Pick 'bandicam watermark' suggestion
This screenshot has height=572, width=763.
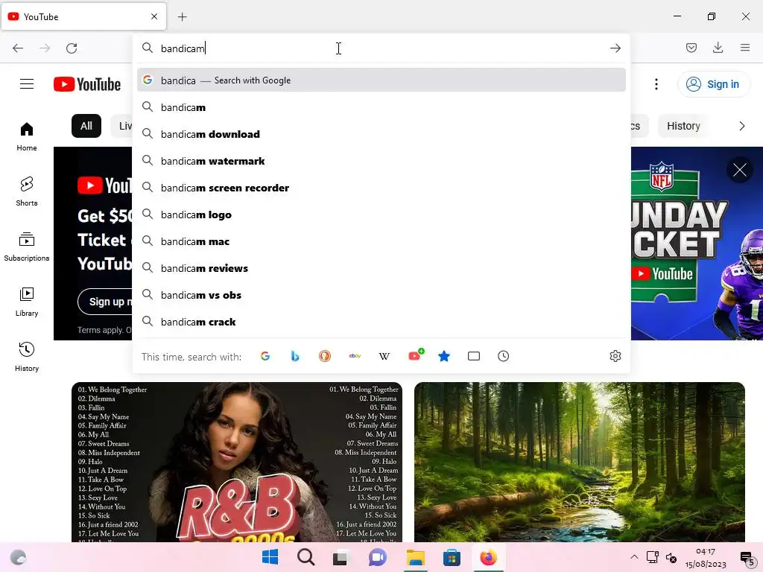coord(381,161)
